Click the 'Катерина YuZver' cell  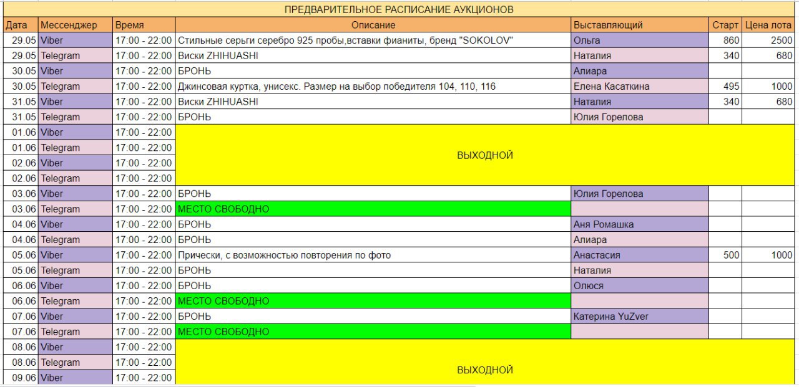pyautogui.click(x=640, y=317)
